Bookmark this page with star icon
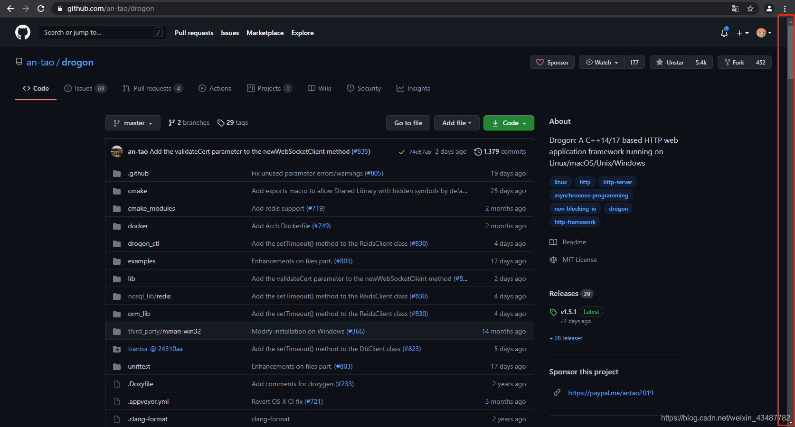 pyautogui.click(x=750, y=9)
